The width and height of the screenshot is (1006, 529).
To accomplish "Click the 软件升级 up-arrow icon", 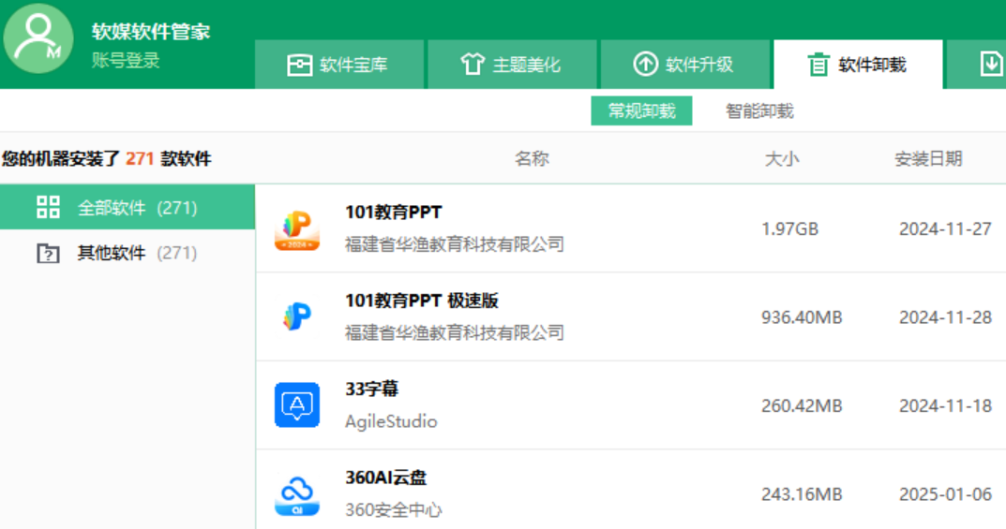I will (645, 64).
